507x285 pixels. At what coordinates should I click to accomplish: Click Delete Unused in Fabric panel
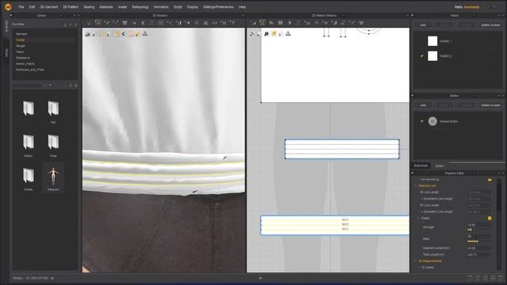[x=490, y=25]
